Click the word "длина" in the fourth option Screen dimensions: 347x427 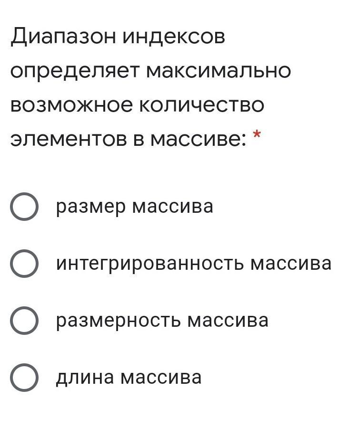(x=85, y=378)
